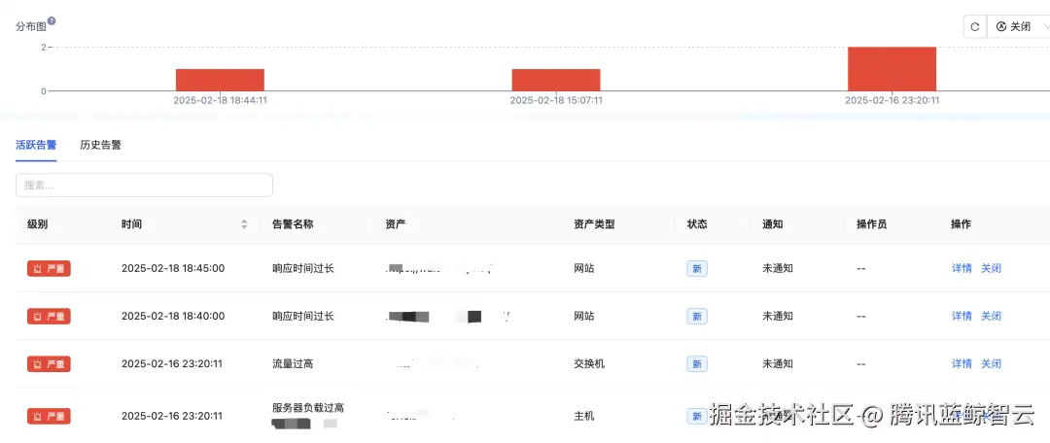Click 未通知 in the 流量过高 row

point(778,364)
